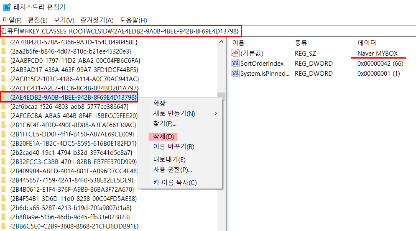Click folder icon of {2b6dca65-5287-4213-b19d-70fa9807d1a8}
This screenshot has height=231, width=416.
pyautogui.click(x=3, y=208)
